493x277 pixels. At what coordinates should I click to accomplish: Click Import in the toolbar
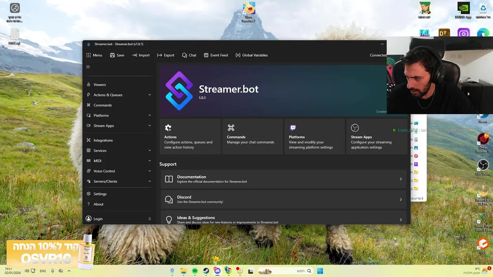pos(141,55)
